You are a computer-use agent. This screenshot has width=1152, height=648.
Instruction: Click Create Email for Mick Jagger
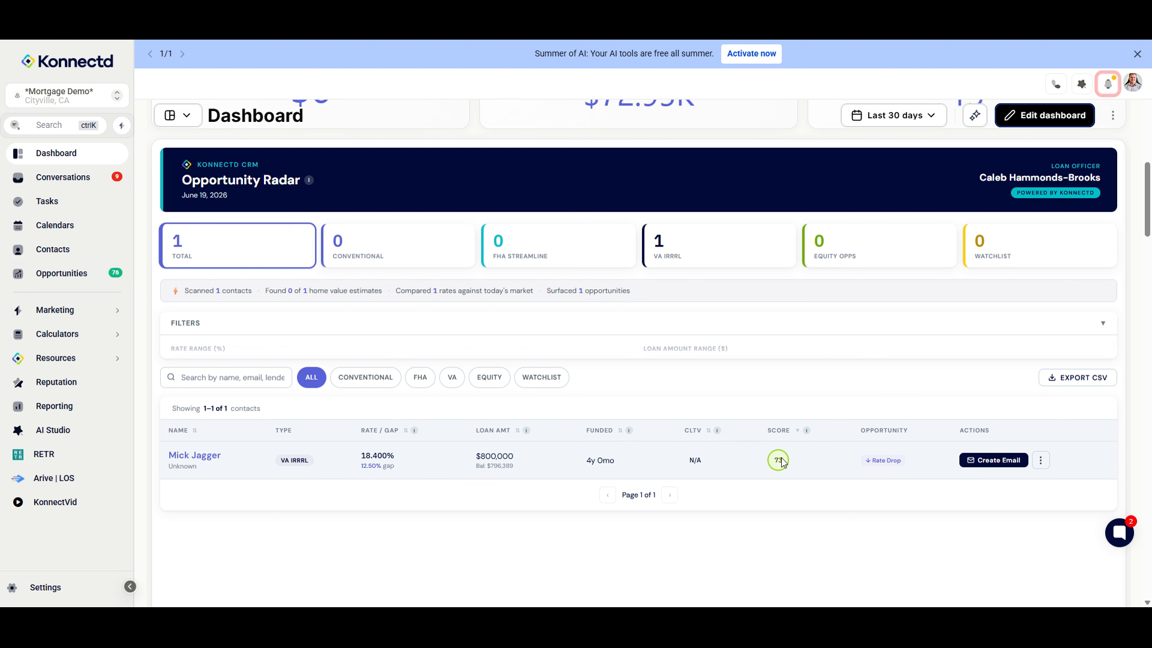click(x=994, y=460)
